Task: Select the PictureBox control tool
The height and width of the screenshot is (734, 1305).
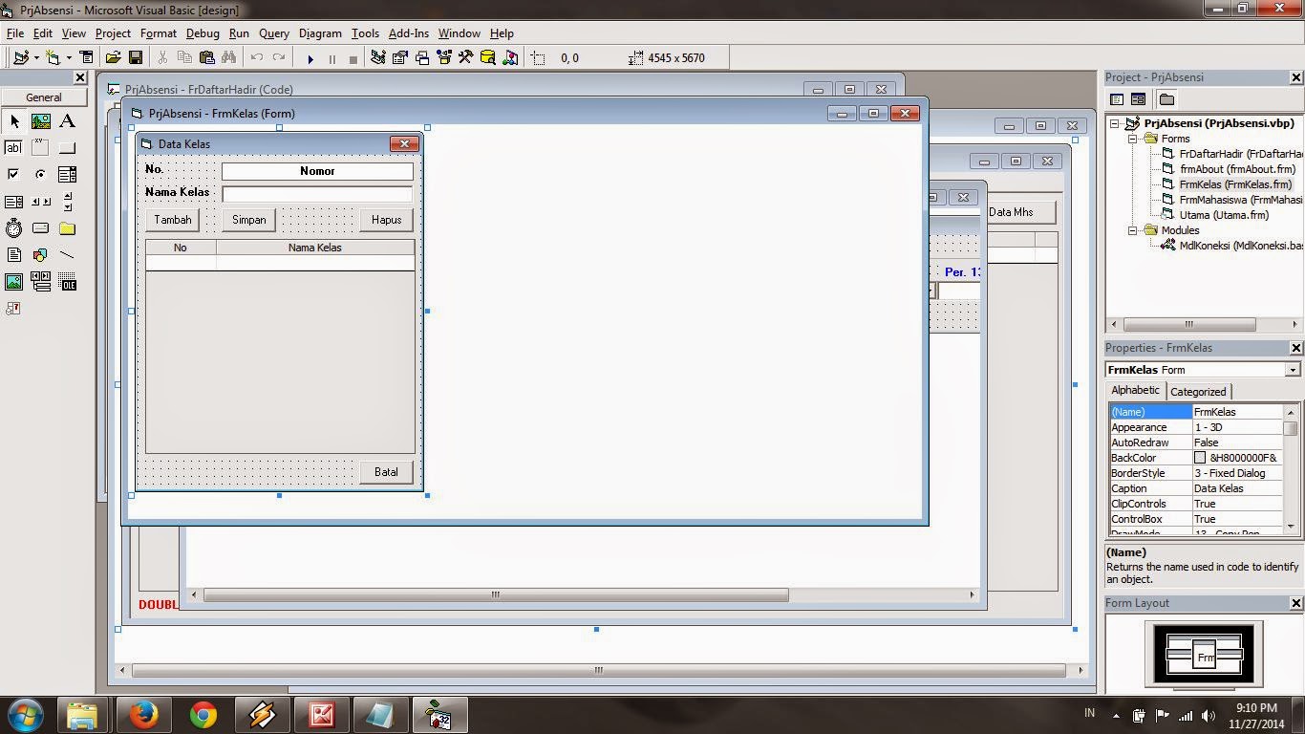Action: coord(40,121)
